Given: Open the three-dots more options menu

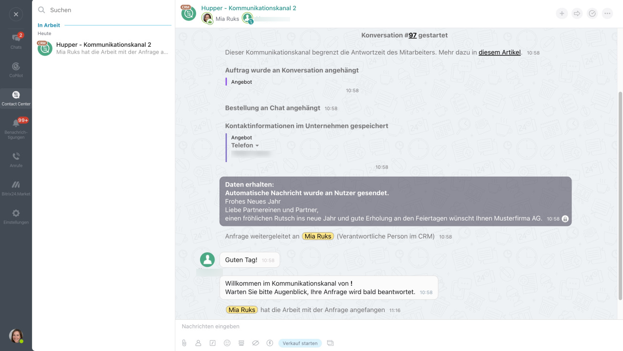Looking at the screenshot, I should [607, 14].
